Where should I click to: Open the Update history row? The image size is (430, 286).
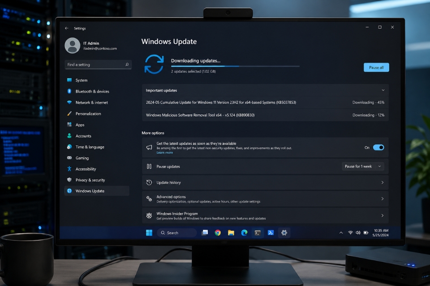coord(265,182)
